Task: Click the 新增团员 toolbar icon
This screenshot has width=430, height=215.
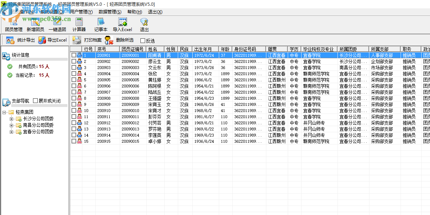Action: 35,25
